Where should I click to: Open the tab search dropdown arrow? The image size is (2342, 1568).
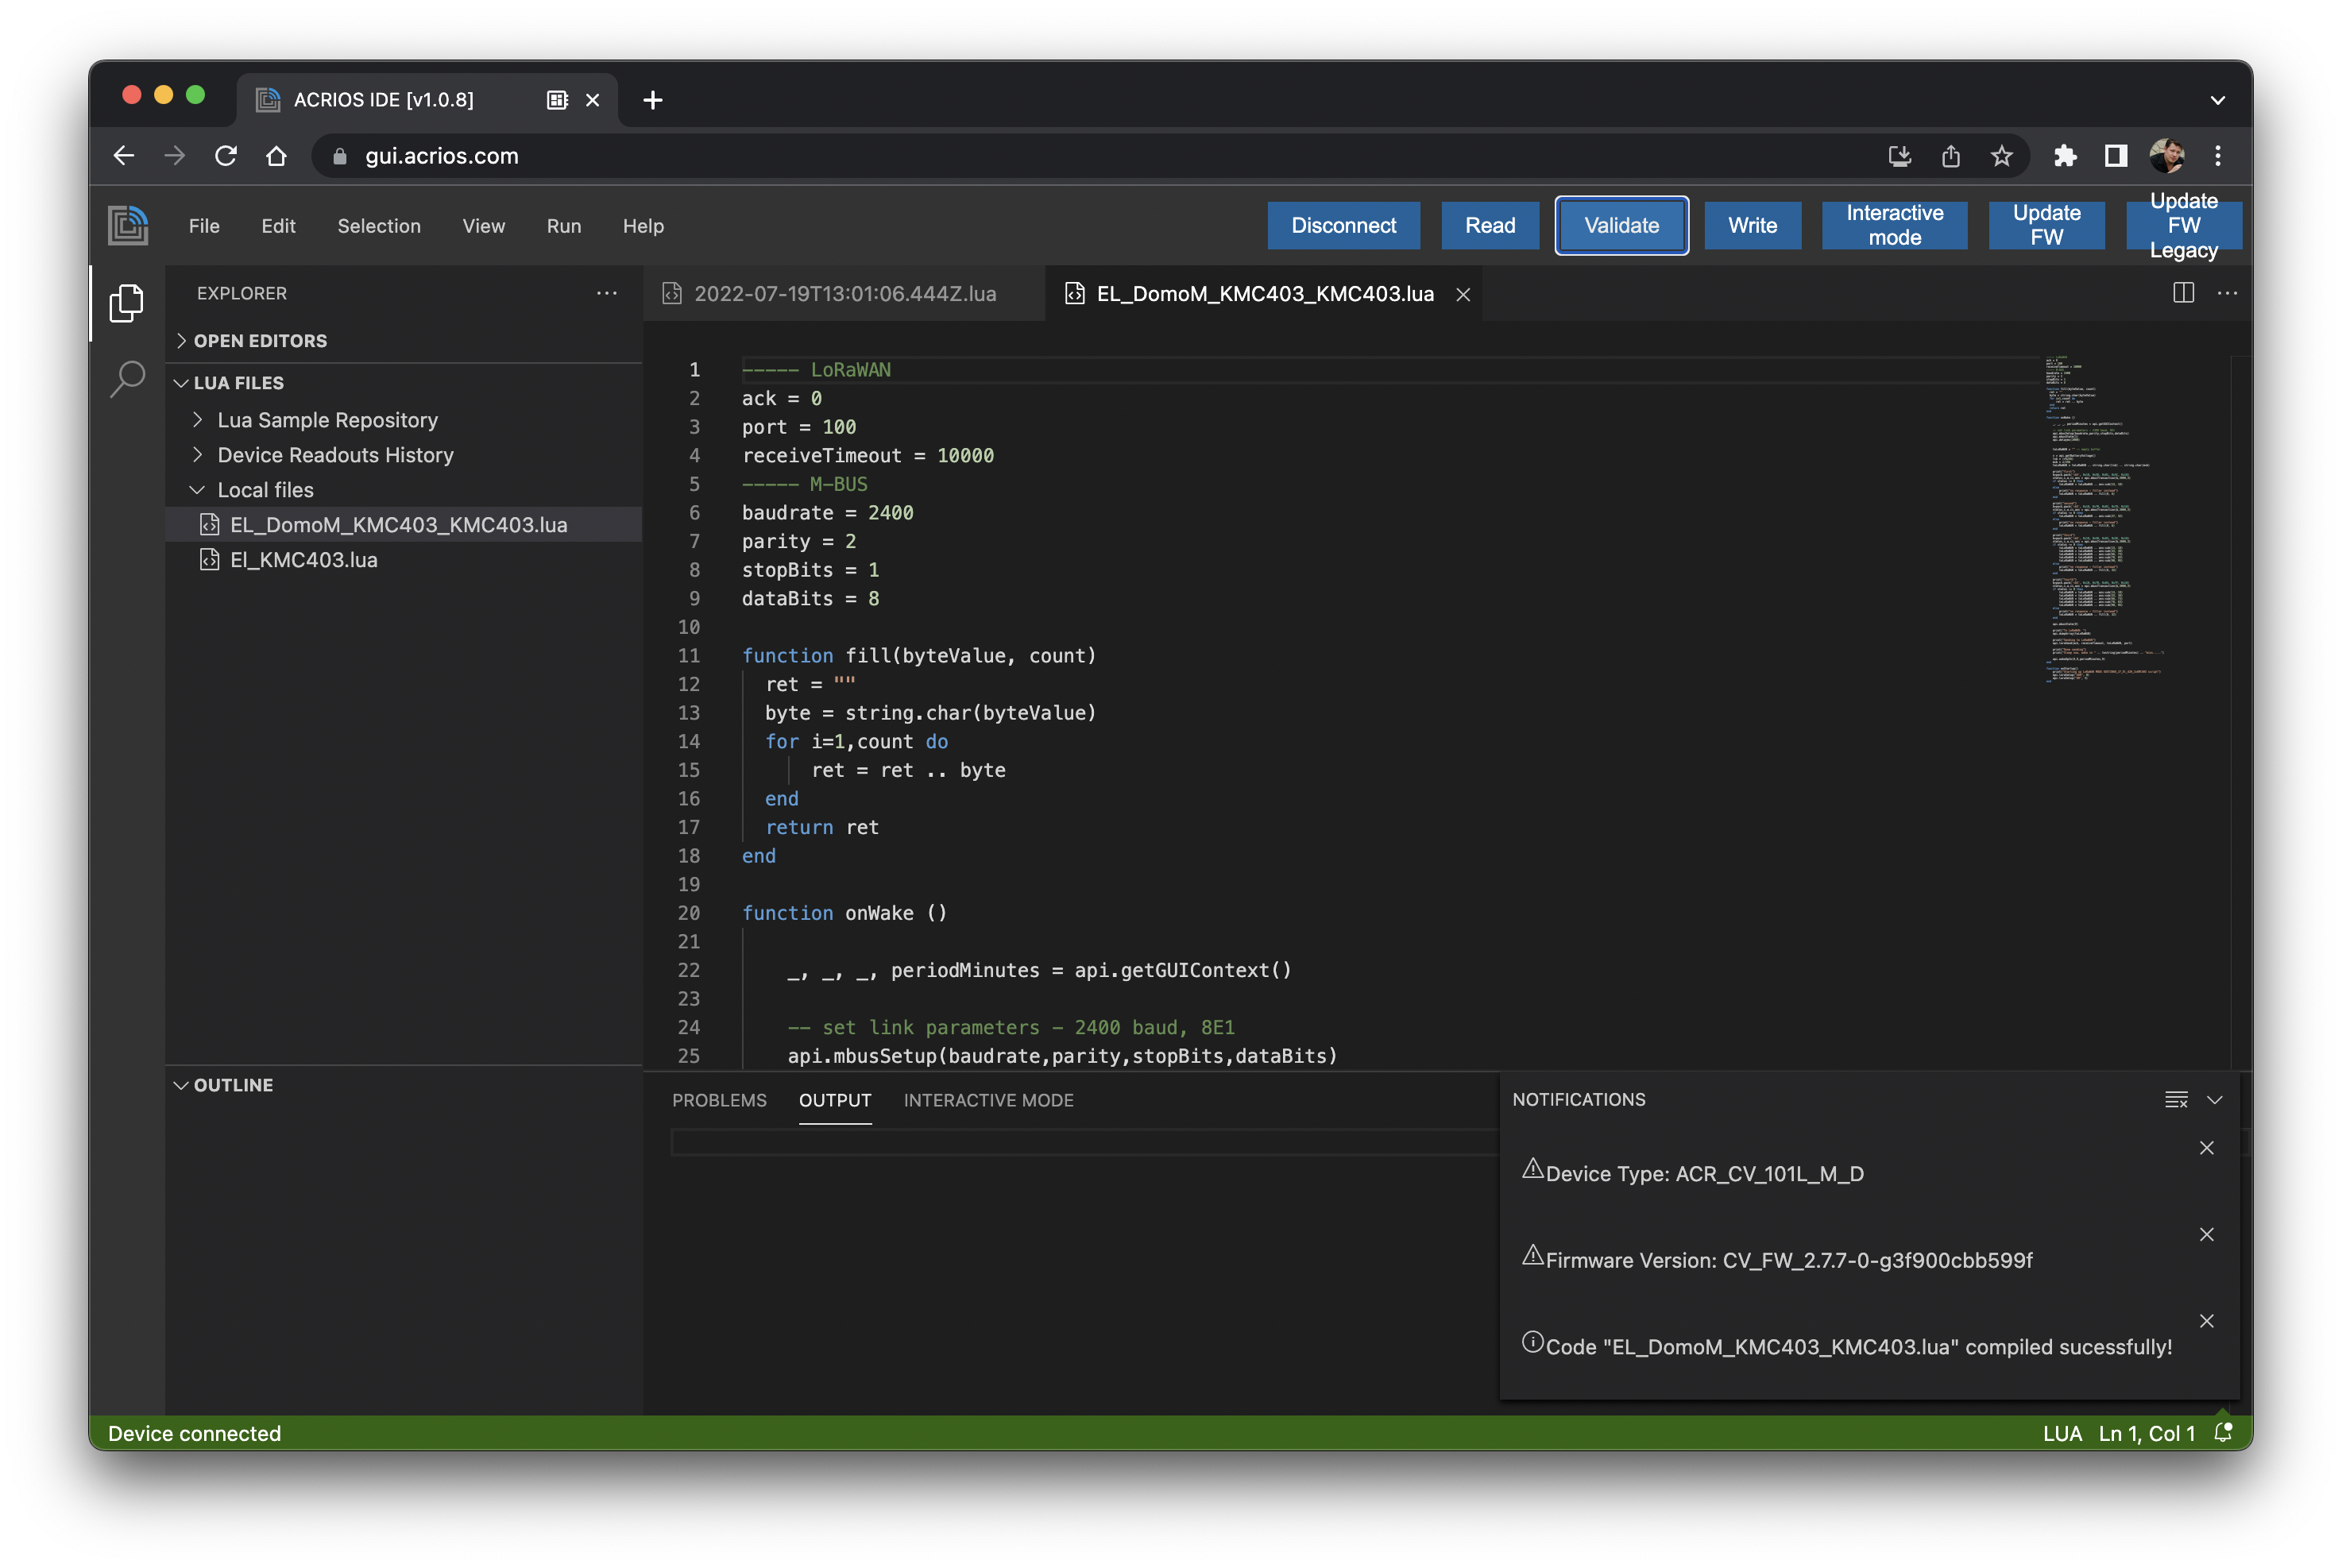pyautogui.click(x=2217, y=99)
